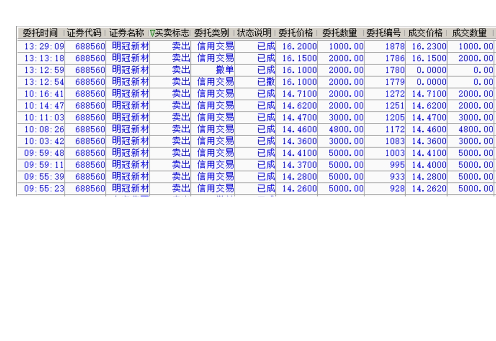Viewport: 496px width, 341px height.
Task: Click filled price 14.4000
Action: [x=429, y=165]
